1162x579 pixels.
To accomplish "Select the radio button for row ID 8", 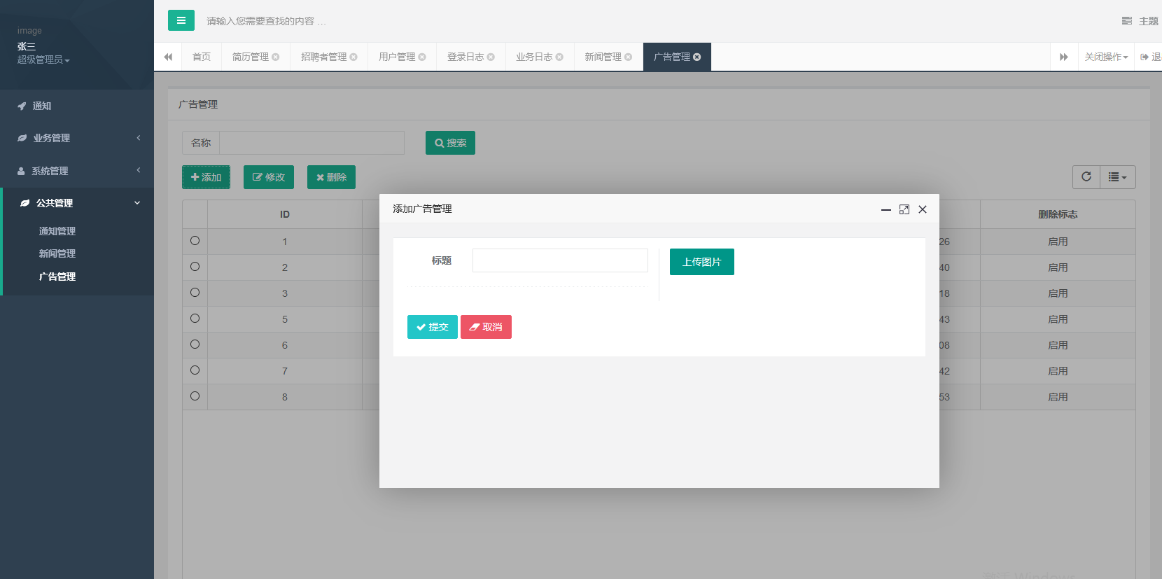I will point(195,396).
